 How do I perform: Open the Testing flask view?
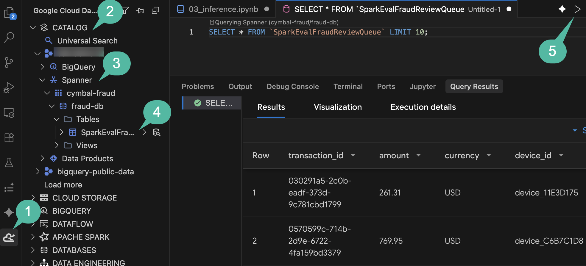click(x=9, y=162)
